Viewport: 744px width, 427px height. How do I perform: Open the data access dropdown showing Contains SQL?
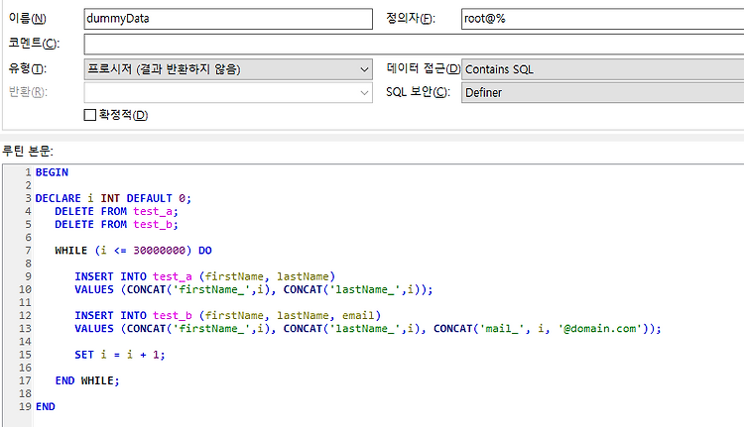602,69
